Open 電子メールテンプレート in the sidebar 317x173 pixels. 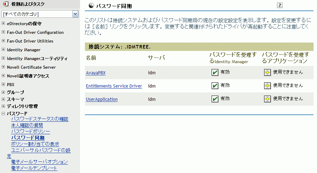point(34,168)
